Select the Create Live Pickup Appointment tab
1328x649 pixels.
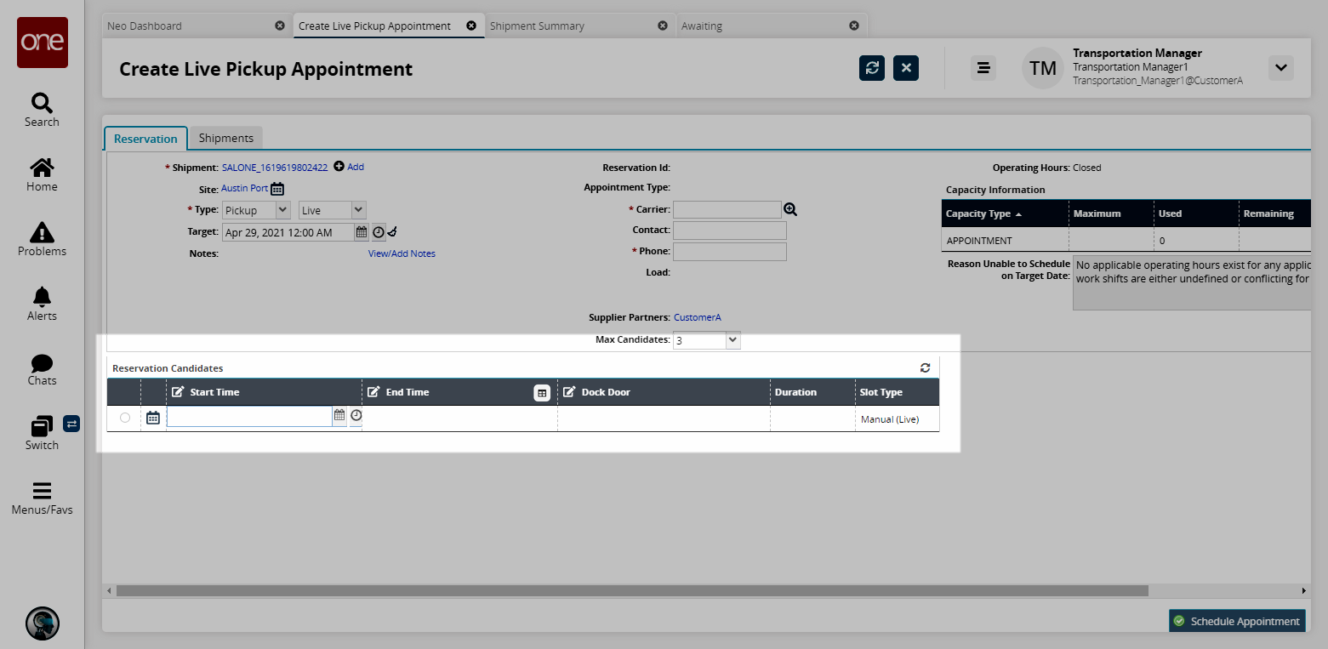(x=374, y=26)
